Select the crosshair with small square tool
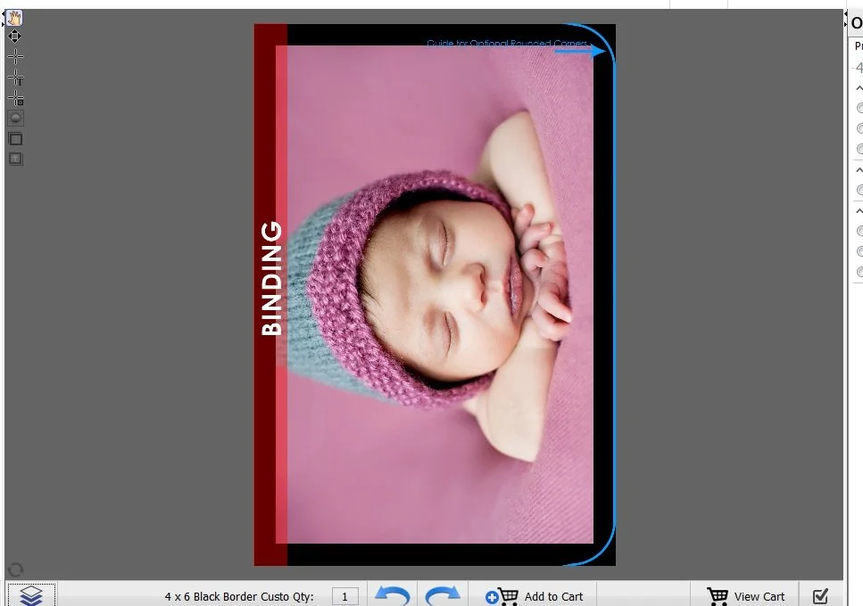Viewport: 863px width, 606px height. (15, 98)
